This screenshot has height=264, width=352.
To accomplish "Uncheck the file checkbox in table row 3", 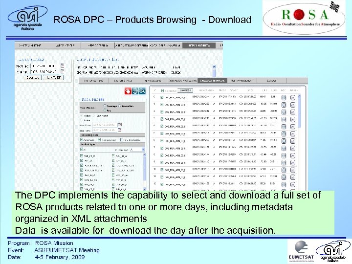I will 162,119.
